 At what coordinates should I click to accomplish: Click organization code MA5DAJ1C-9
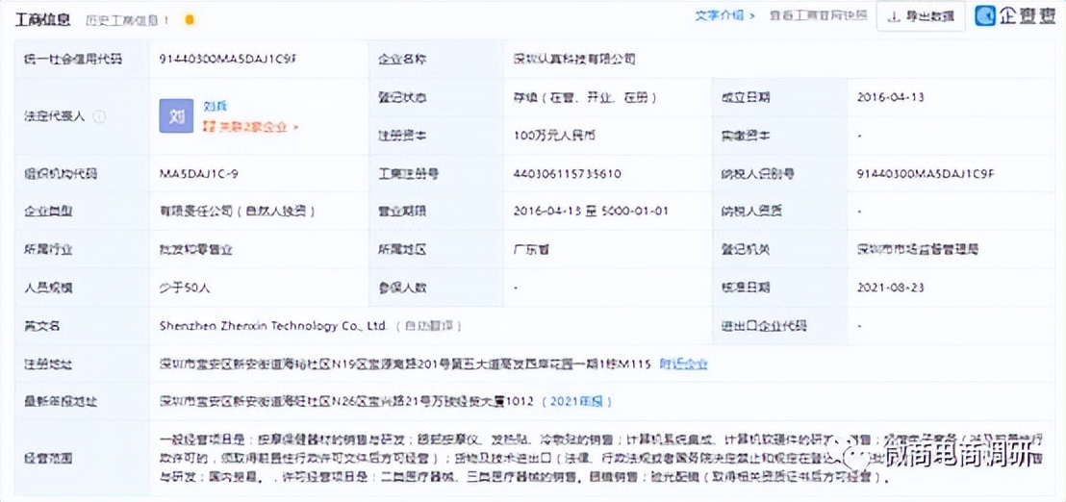point(198,174)
